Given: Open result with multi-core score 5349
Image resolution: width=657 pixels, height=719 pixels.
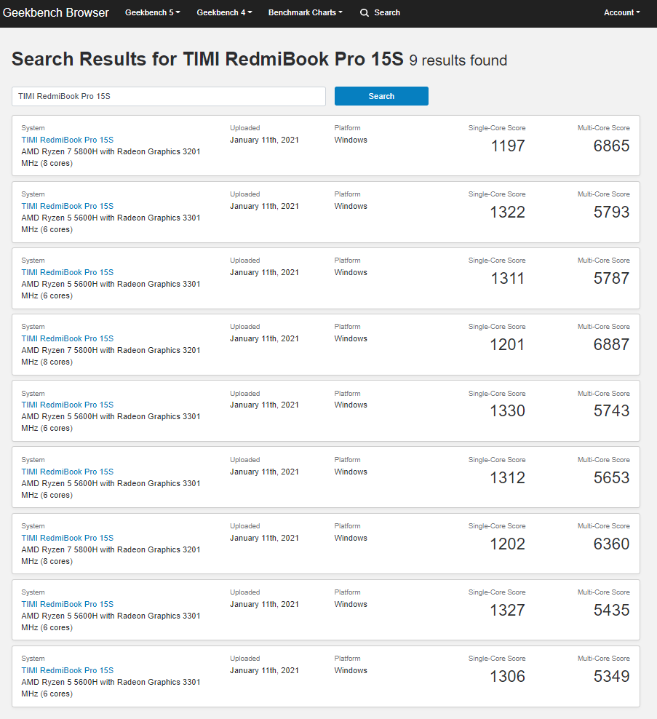Looking at the screenshot, I should coord(67,670).
